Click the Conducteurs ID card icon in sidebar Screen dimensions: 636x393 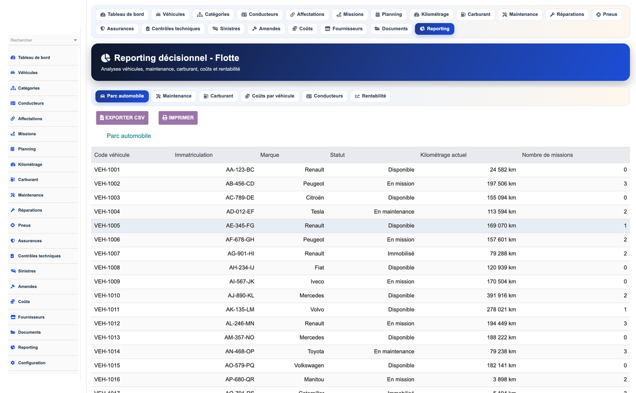click(13, 103)
